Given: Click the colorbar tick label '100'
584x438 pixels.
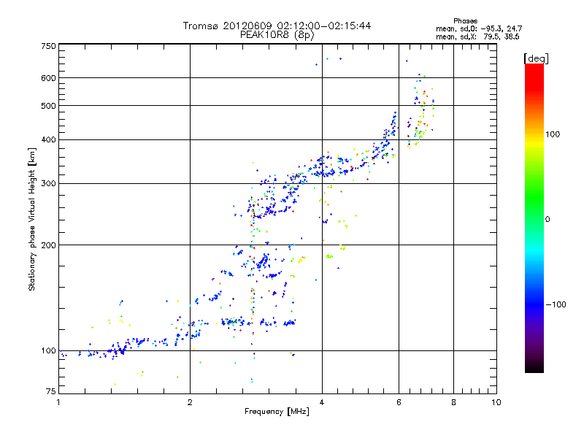Looking at the screenshot, I should coord(553,134).
